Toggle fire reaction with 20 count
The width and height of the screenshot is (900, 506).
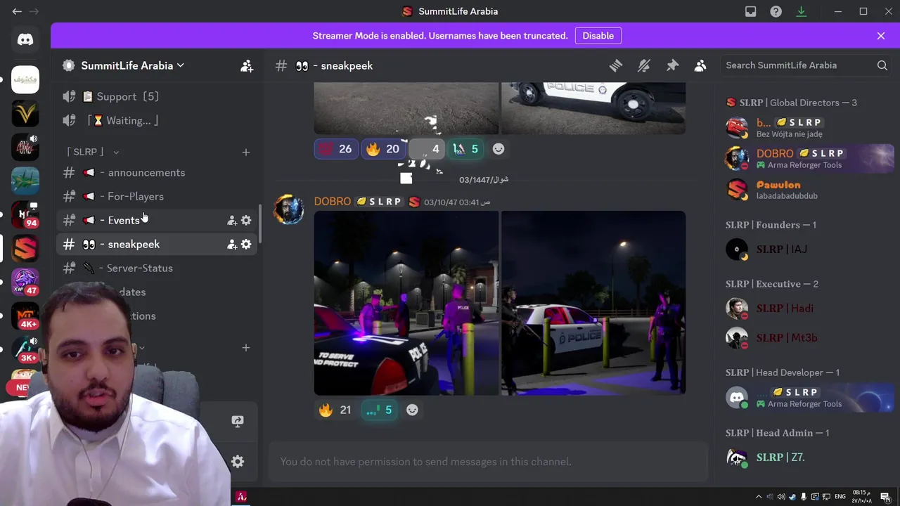coord(383,149)
